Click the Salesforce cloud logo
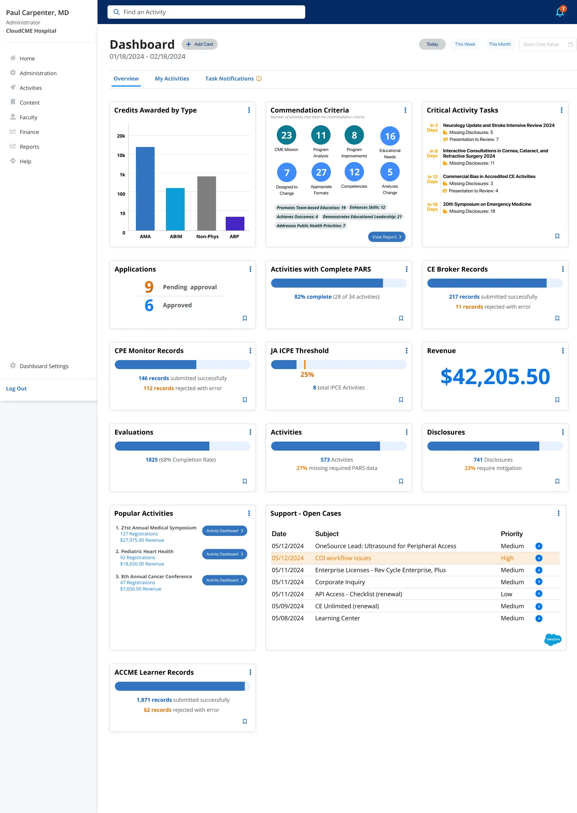 553,639
